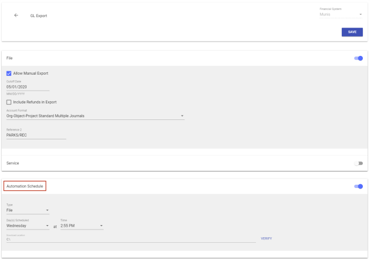Viewport: 370px width, 261px height.
Task: Click the VERIFY link
Action: point(266,238)
